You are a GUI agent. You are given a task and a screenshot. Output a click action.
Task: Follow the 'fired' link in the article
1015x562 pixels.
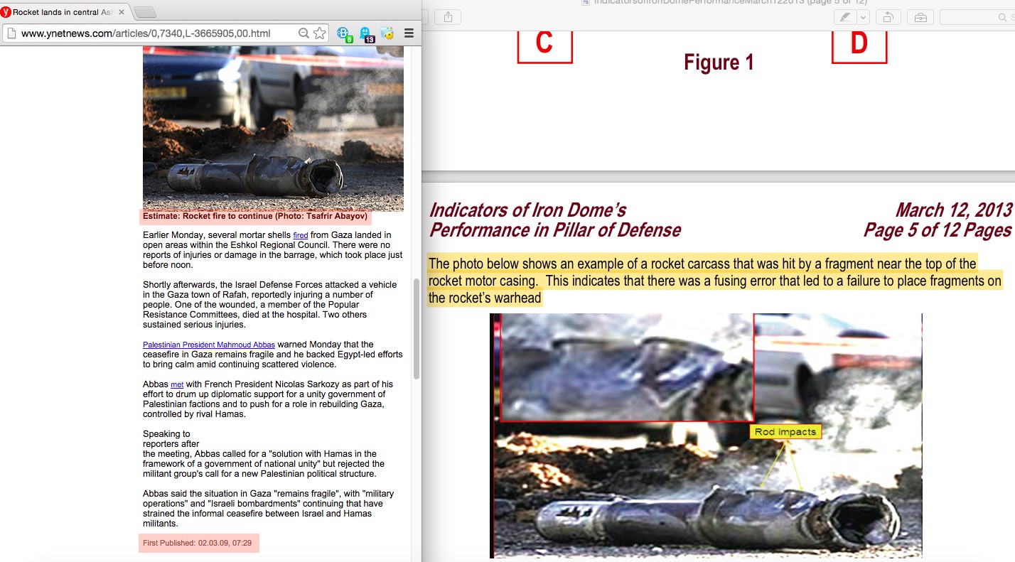[300, 235]
